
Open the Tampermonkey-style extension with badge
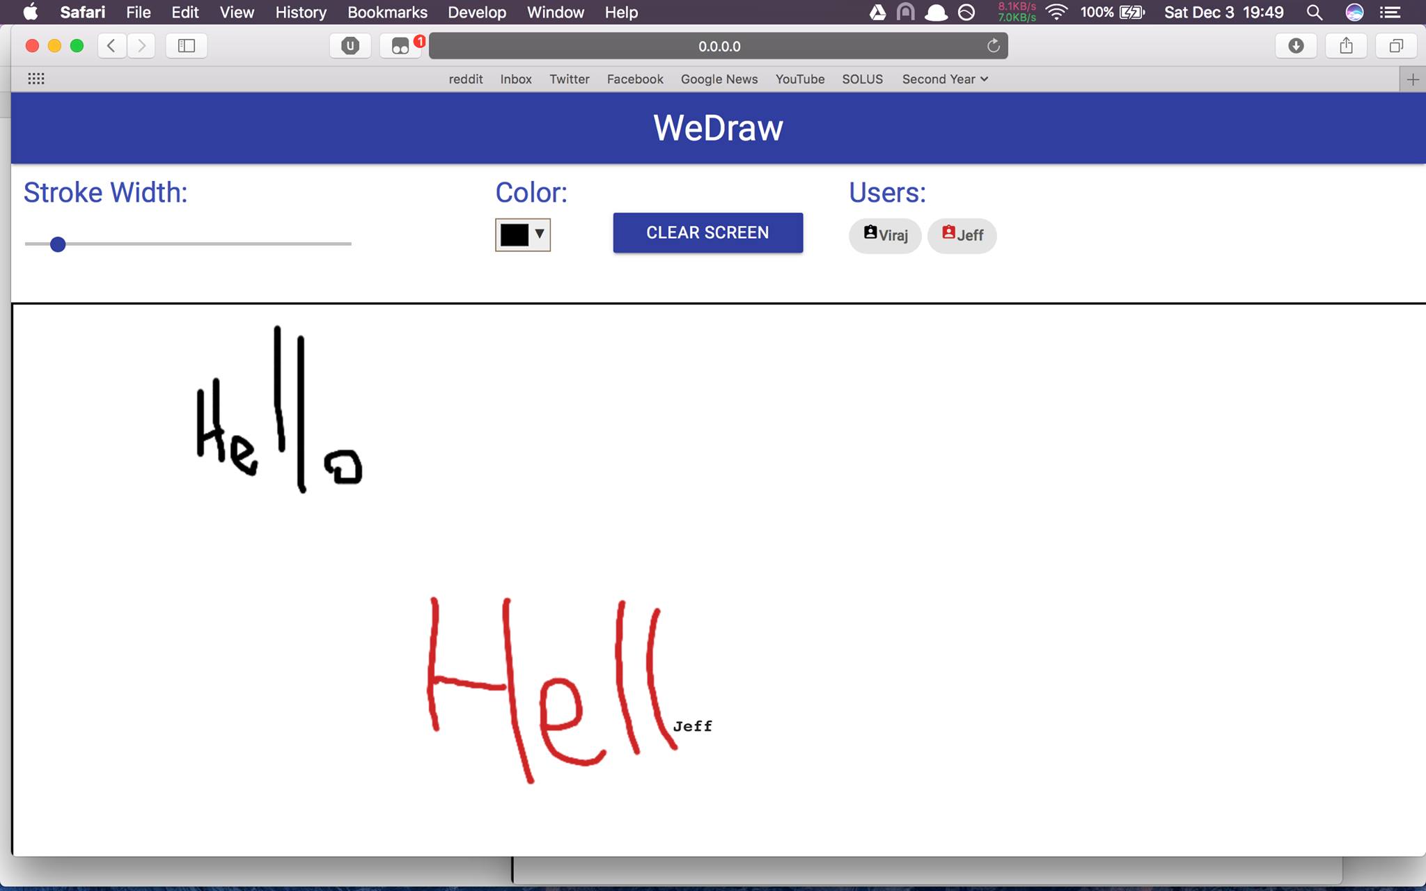[400, 46]
